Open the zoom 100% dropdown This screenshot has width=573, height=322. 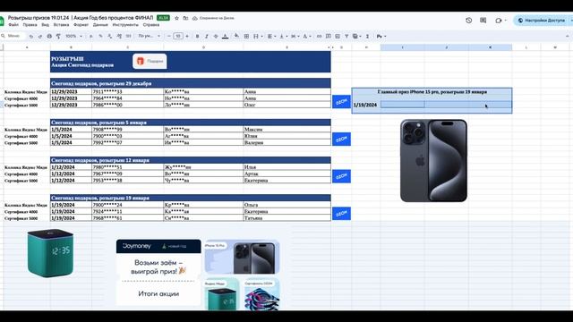(x=73, y=36)
